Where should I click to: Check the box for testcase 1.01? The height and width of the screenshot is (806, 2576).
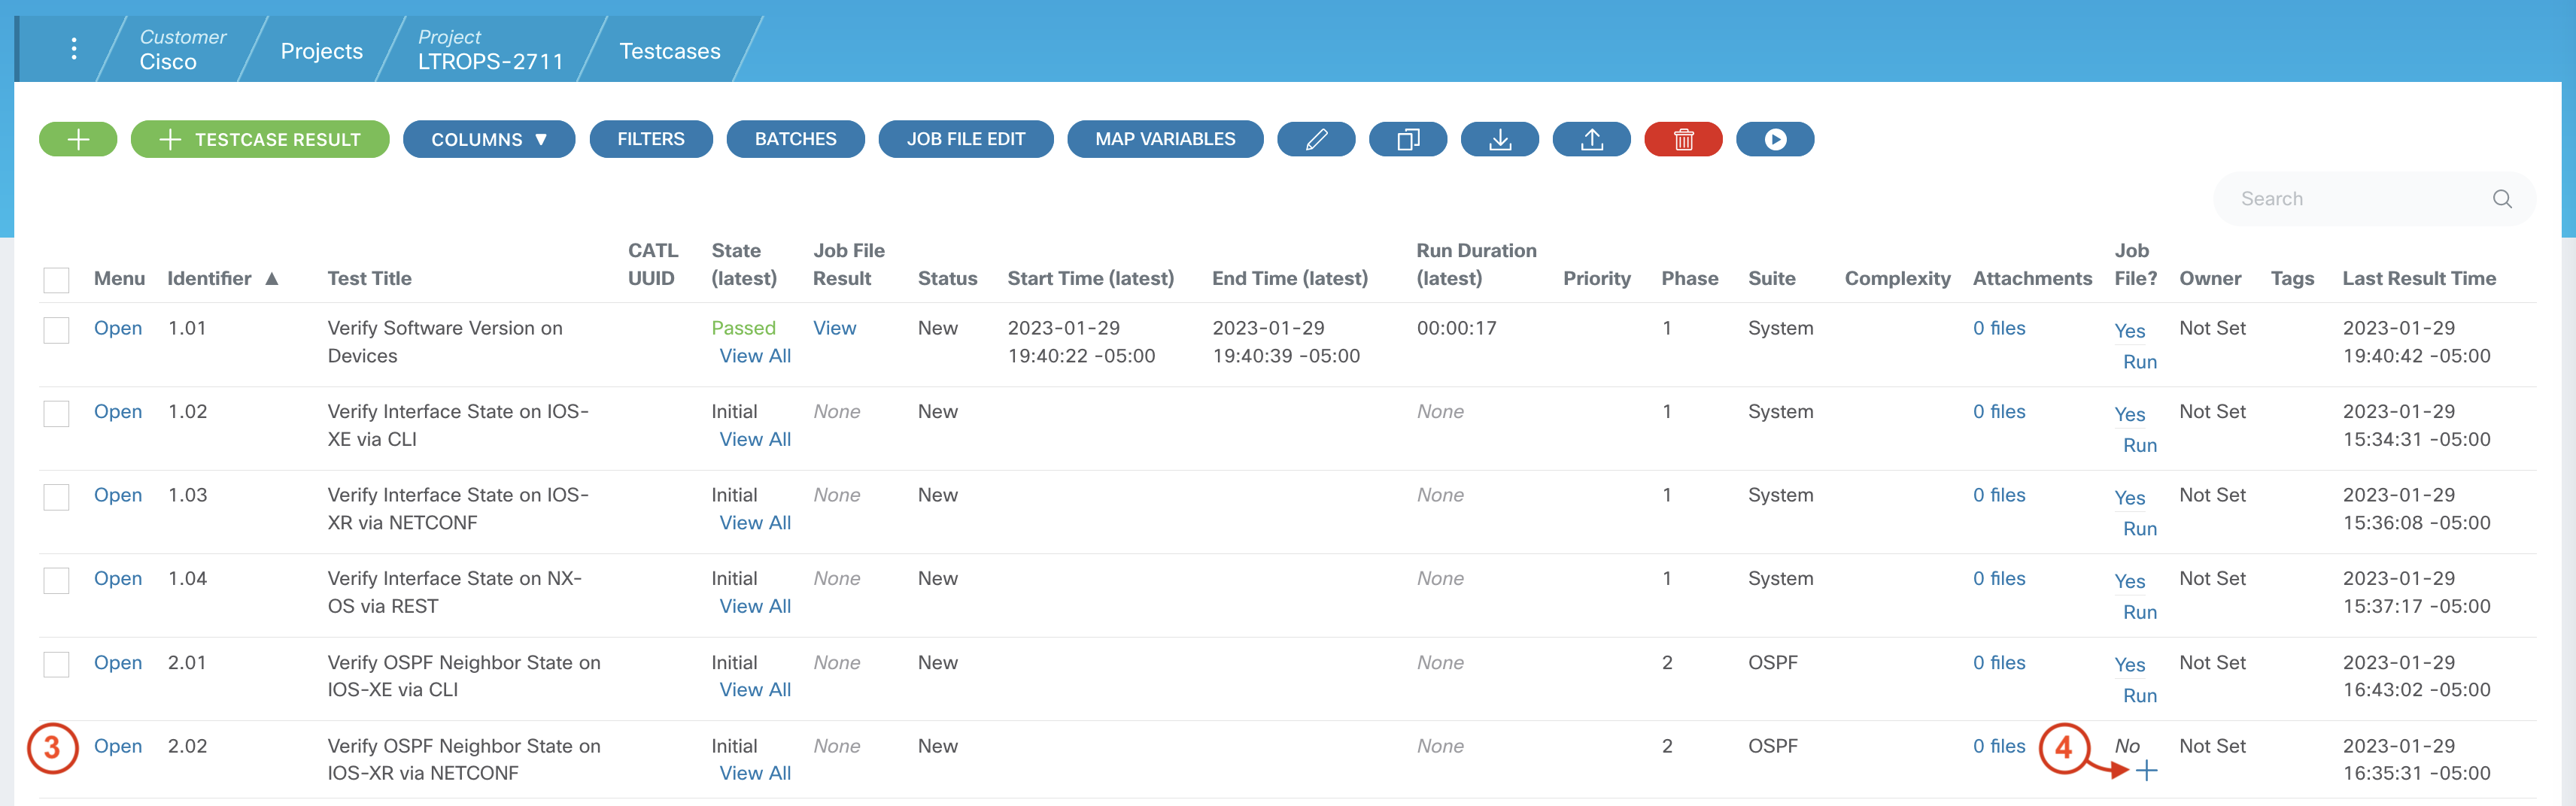(x=56, y=331)
